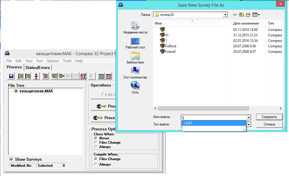Select Always under Compile When

pyautogui.click(x=96, y=164)
